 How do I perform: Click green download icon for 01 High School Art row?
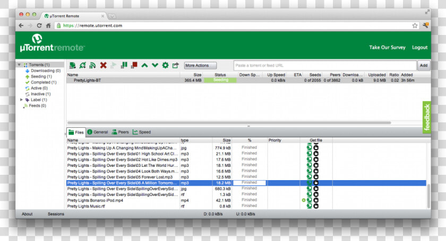coord(310,154)
